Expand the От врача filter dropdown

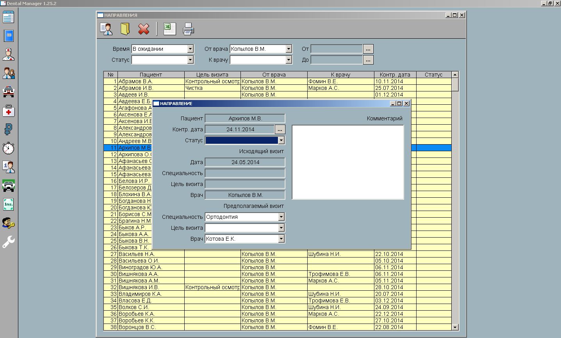[x=289, y=49]
